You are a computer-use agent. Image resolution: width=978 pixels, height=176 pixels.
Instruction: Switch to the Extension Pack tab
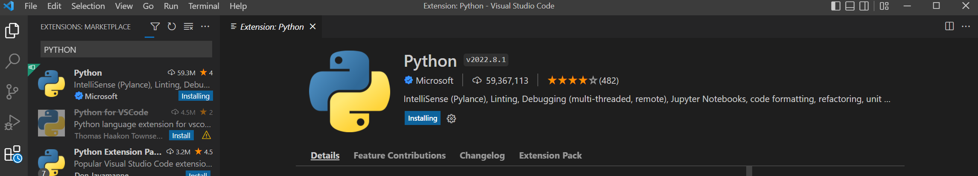[x=550, y=156]
